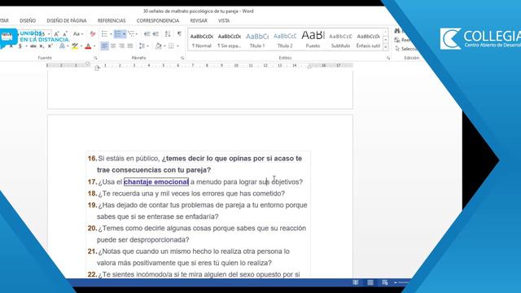
Task: Toggle strikethrough formatting
Action: (33, 46)
